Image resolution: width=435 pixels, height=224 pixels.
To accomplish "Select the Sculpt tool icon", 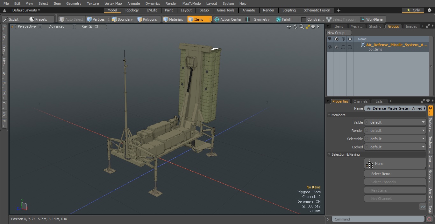I will click(x=5, y=19).
